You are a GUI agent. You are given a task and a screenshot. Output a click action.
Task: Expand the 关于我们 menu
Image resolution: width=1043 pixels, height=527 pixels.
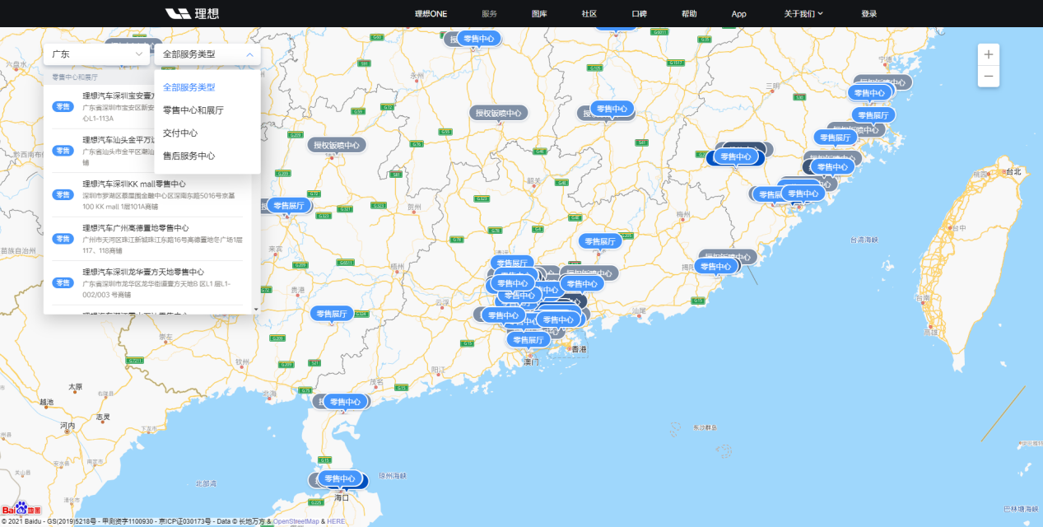tap(803, 14)
